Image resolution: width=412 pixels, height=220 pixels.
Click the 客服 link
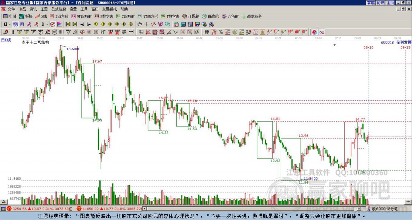pyautogui.click(x=371, y=3)
